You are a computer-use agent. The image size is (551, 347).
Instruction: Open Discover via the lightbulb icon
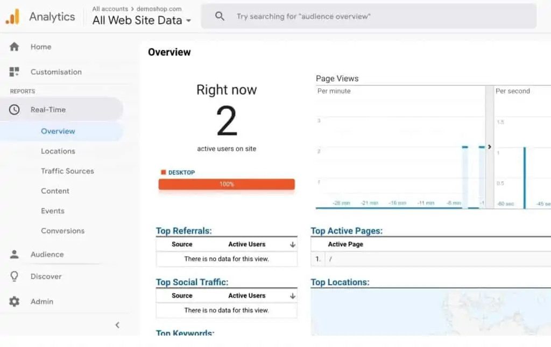tap(15, 276)
